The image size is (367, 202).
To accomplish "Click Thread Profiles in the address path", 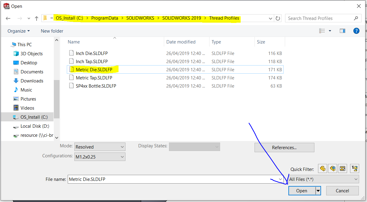I will tap(224, 18).
